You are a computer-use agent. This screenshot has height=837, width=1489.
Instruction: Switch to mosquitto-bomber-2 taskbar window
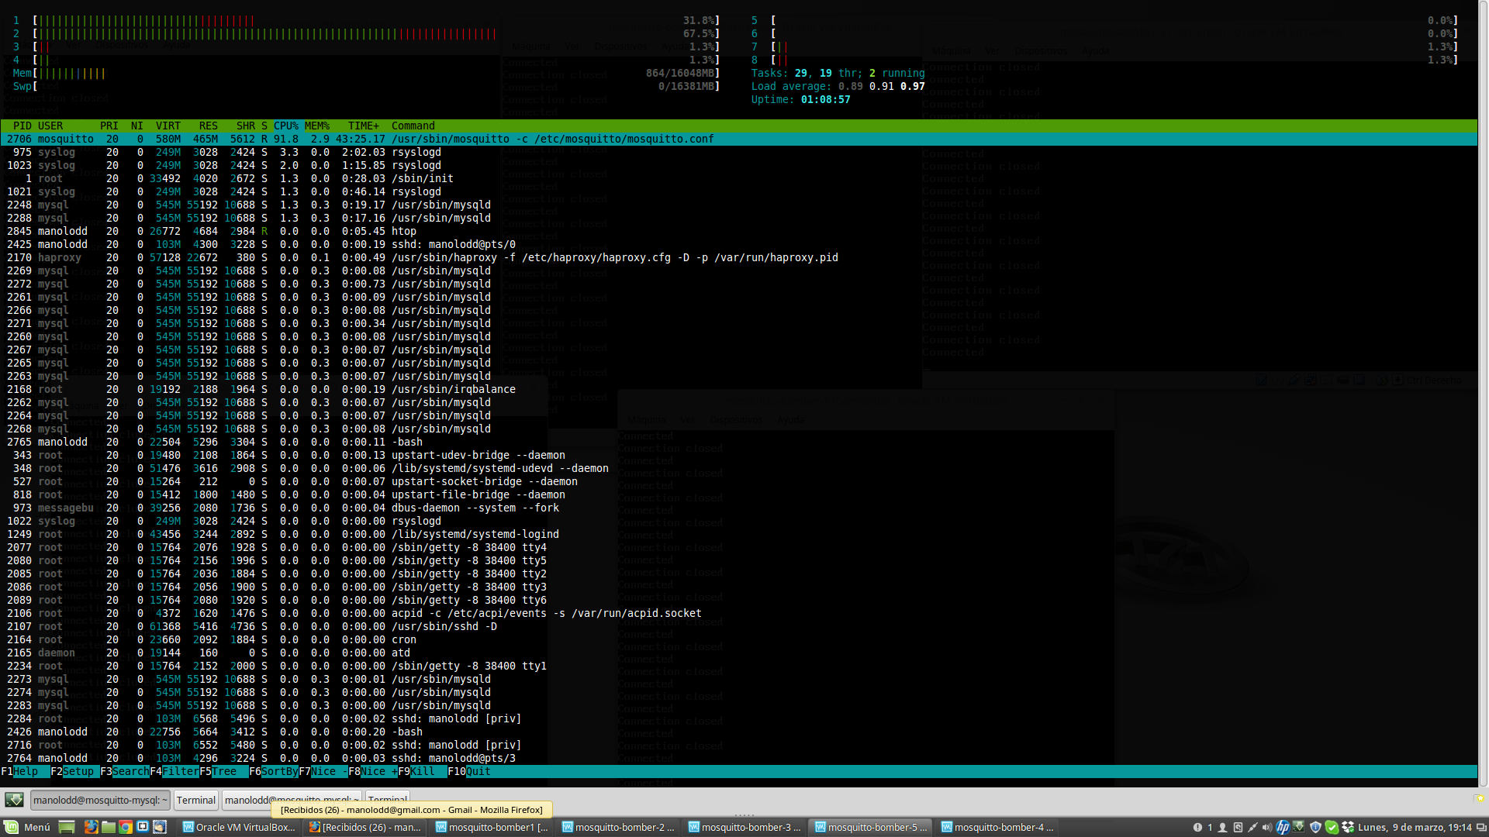(x=618, y=827)
